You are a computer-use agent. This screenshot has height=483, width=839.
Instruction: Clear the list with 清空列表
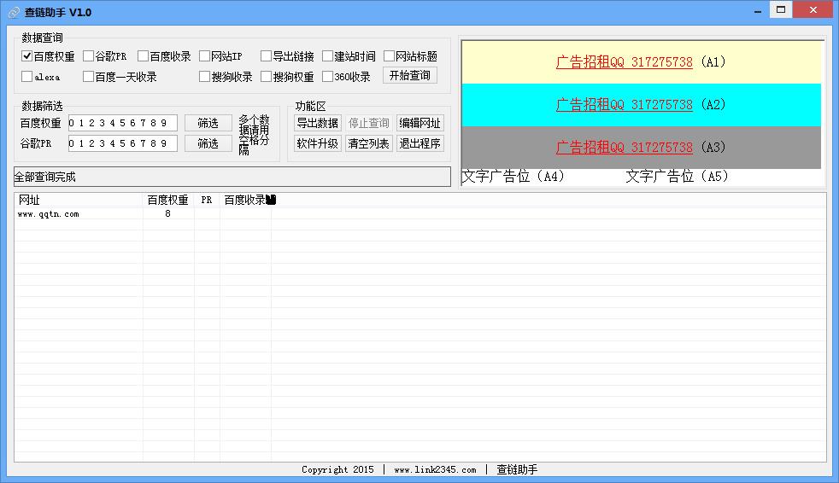(369, 143)
